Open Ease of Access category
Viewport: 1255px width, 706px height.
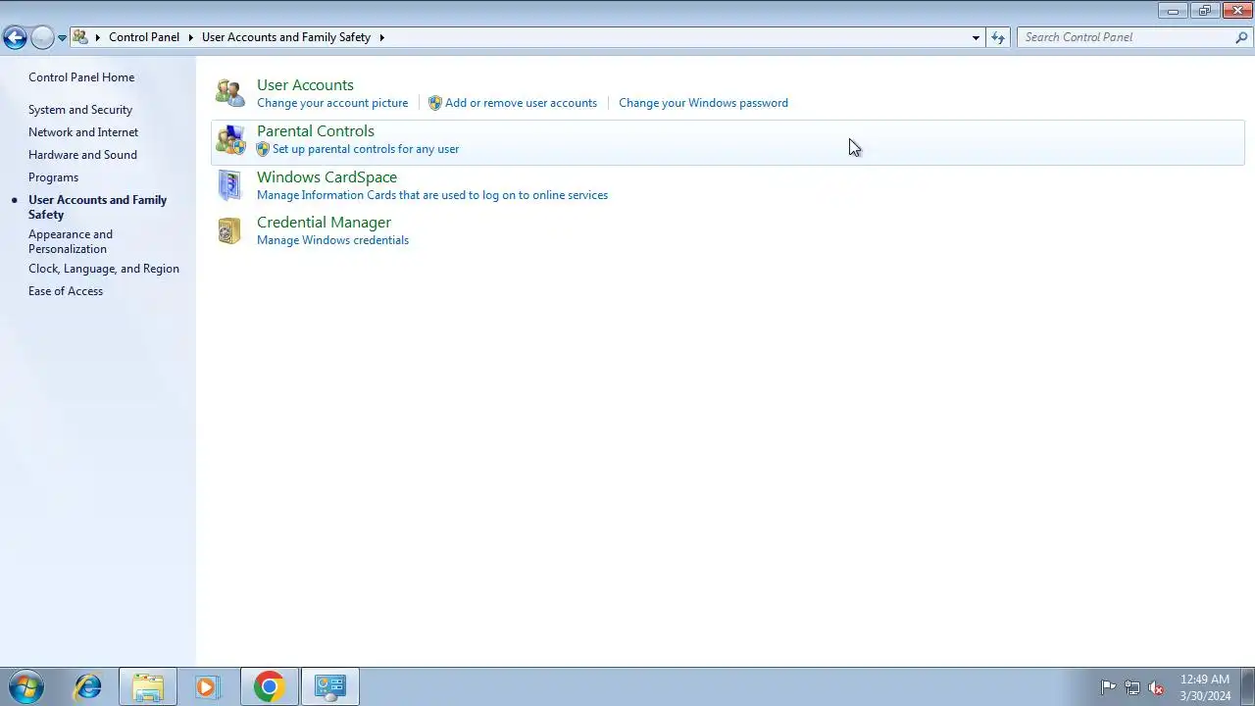[66, 291]
